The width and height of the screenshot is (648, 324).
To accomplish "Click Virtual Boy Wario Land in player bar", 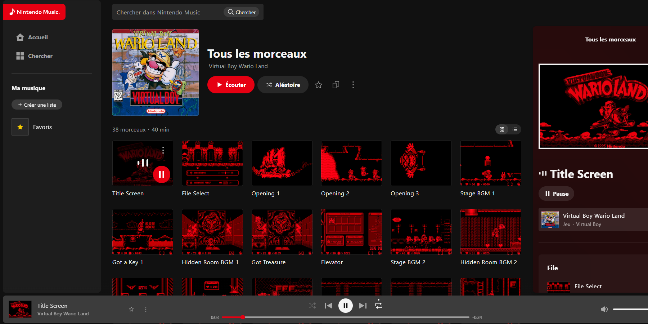I will (x=63, y=314).
